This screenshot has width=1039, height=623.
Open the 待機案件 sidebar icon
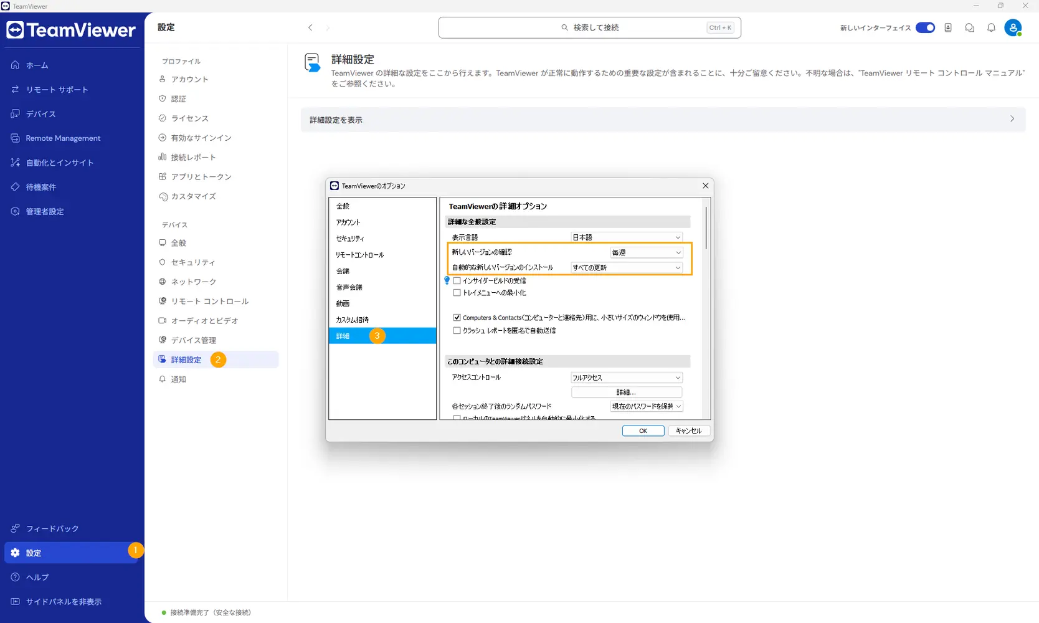pos(15,186)
